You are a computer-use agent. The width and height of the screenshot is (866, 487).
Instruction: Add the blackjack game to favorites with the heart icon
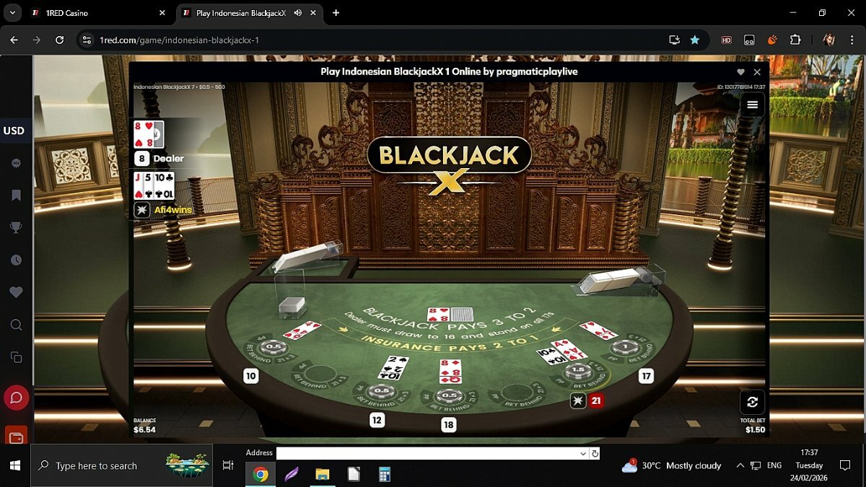740,72
